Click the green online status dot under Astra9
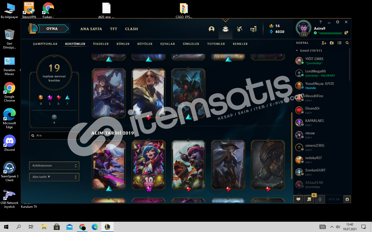 pyautogui.click(x=315, y=33)
